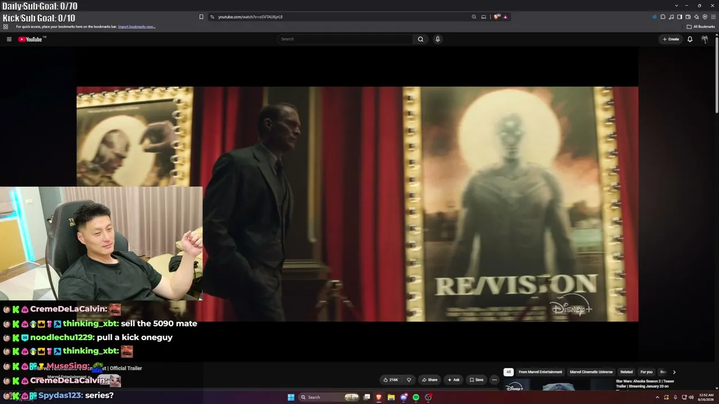Open the media control music note icon
719x404 pixels.
671,17
